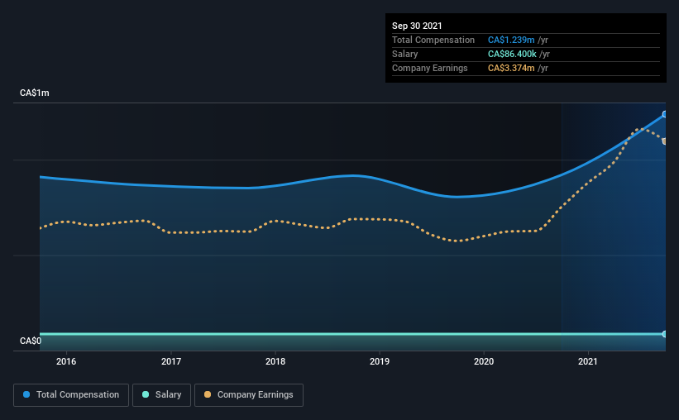Click the 2016 x-axis label
The width and height of the screenshot is (679, 420).
[x=66, y=361]
